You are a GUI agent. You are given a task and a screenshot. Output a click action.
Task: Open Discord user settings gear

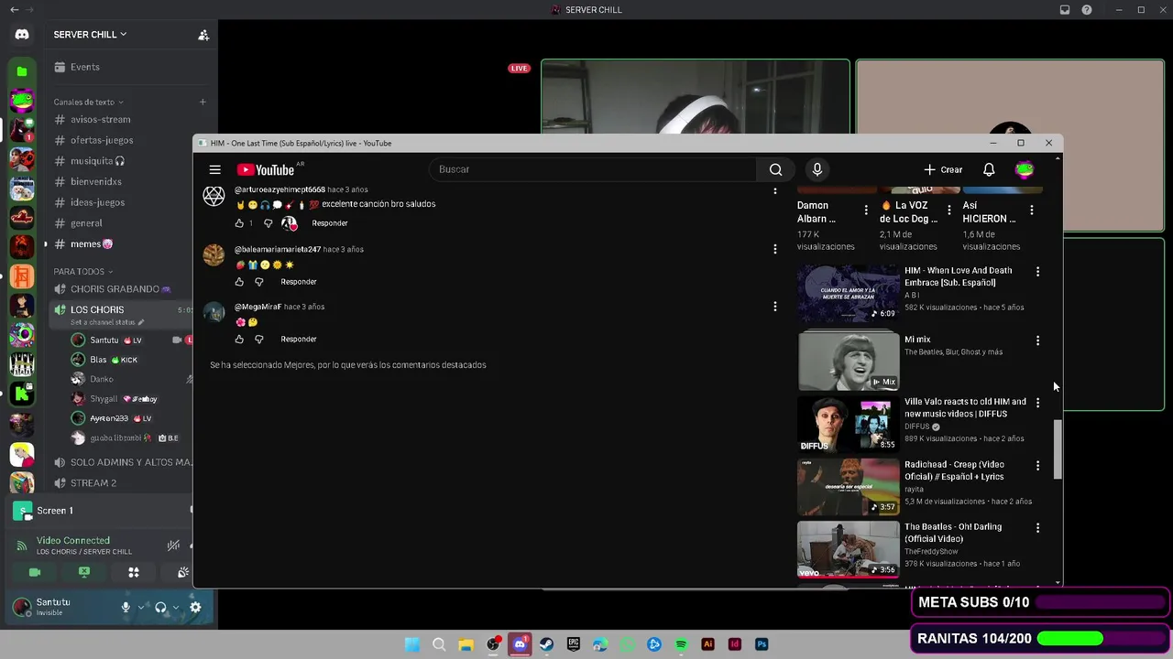coord(195,607)
